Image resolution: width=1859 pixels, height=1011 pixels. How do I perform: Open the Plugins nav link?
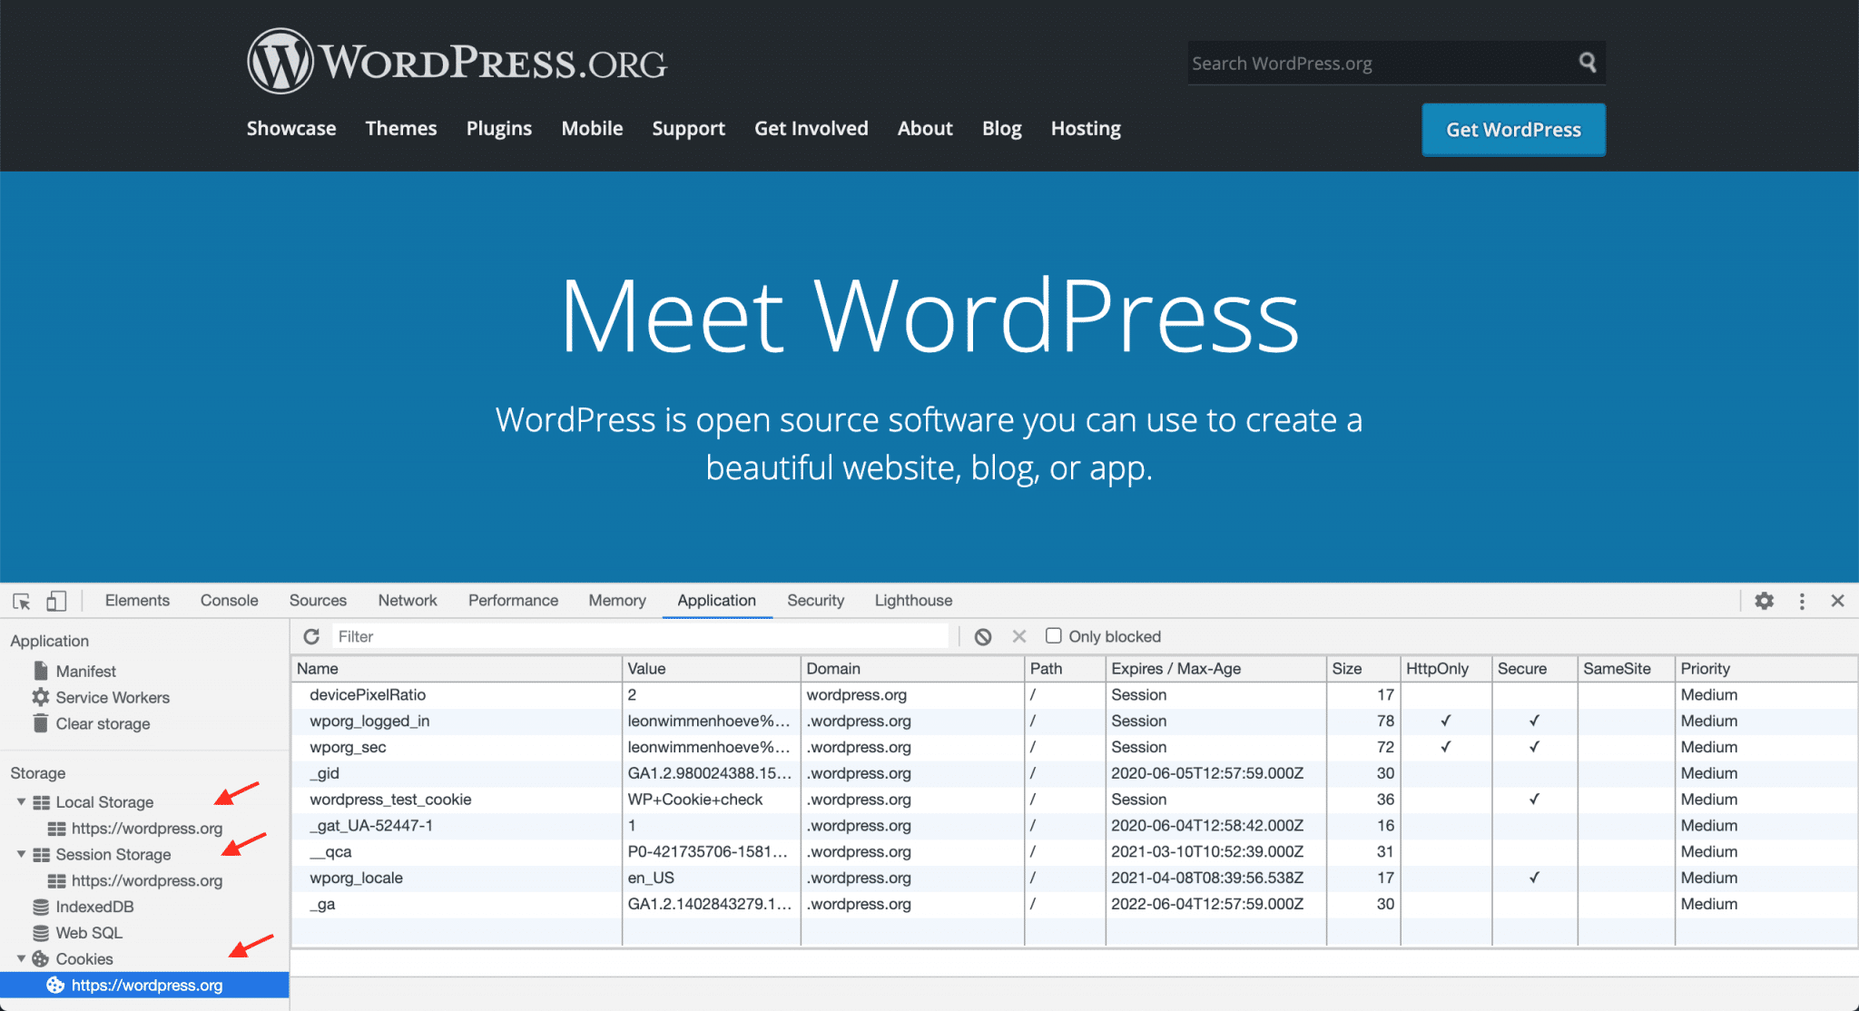(499, 128)
